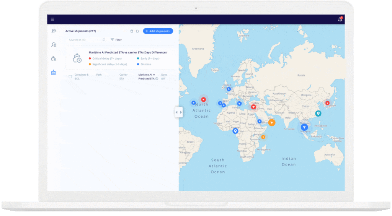This screenshot has height=216, width=392.
Task: Select the teal port pin near China's coast
Action: coord(318,113)
